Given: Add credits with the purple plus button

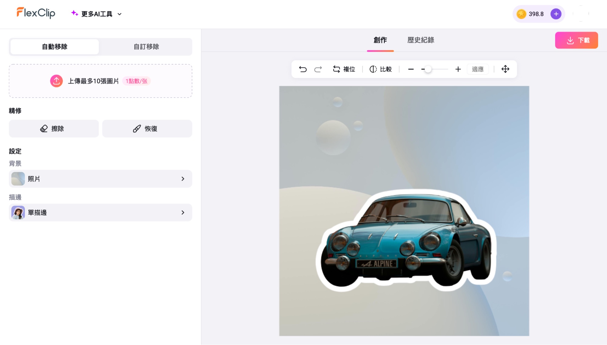Looking at the screenshot, I should [x=556, y=14].
